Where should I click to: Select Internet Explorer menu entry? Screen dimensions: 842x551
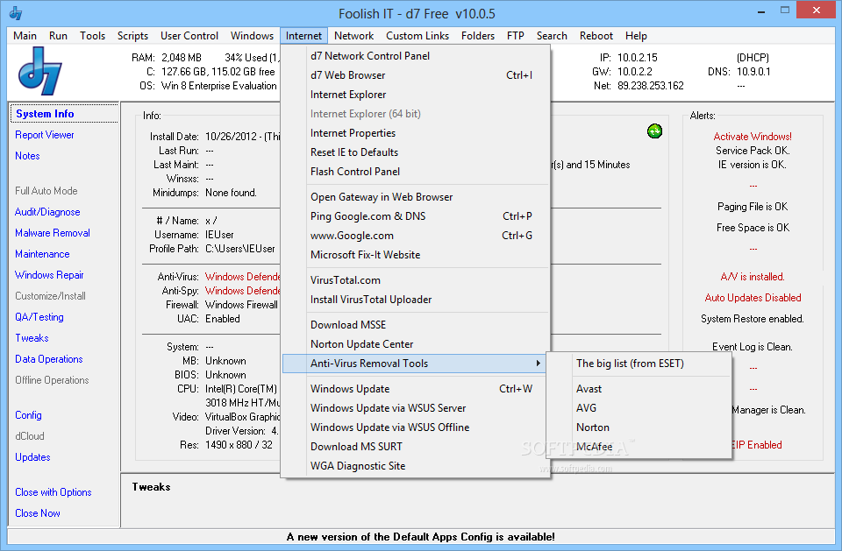(416, 95)
